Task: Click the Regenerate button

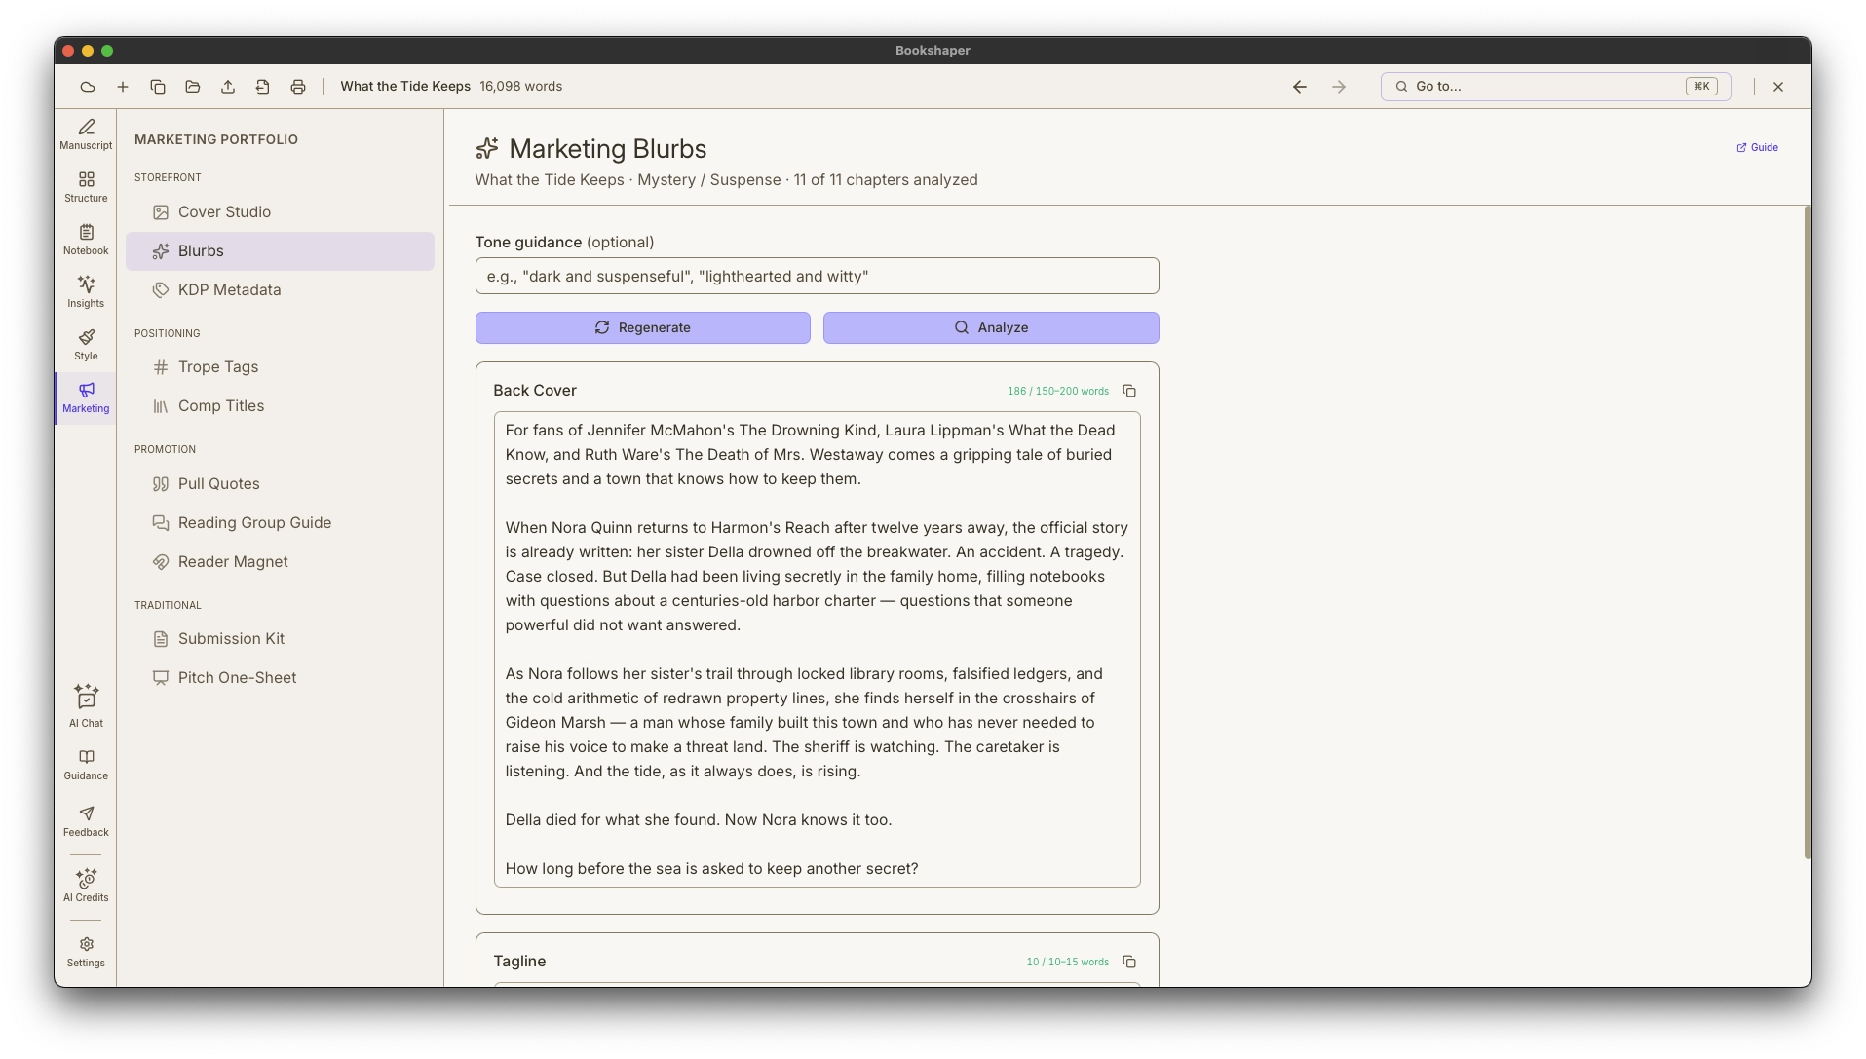Action: pos(642,328)
